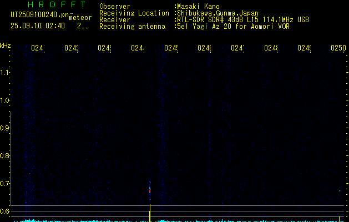Click the 0246 time axis marker
This screenshot has width=349, height=222.
204,48
